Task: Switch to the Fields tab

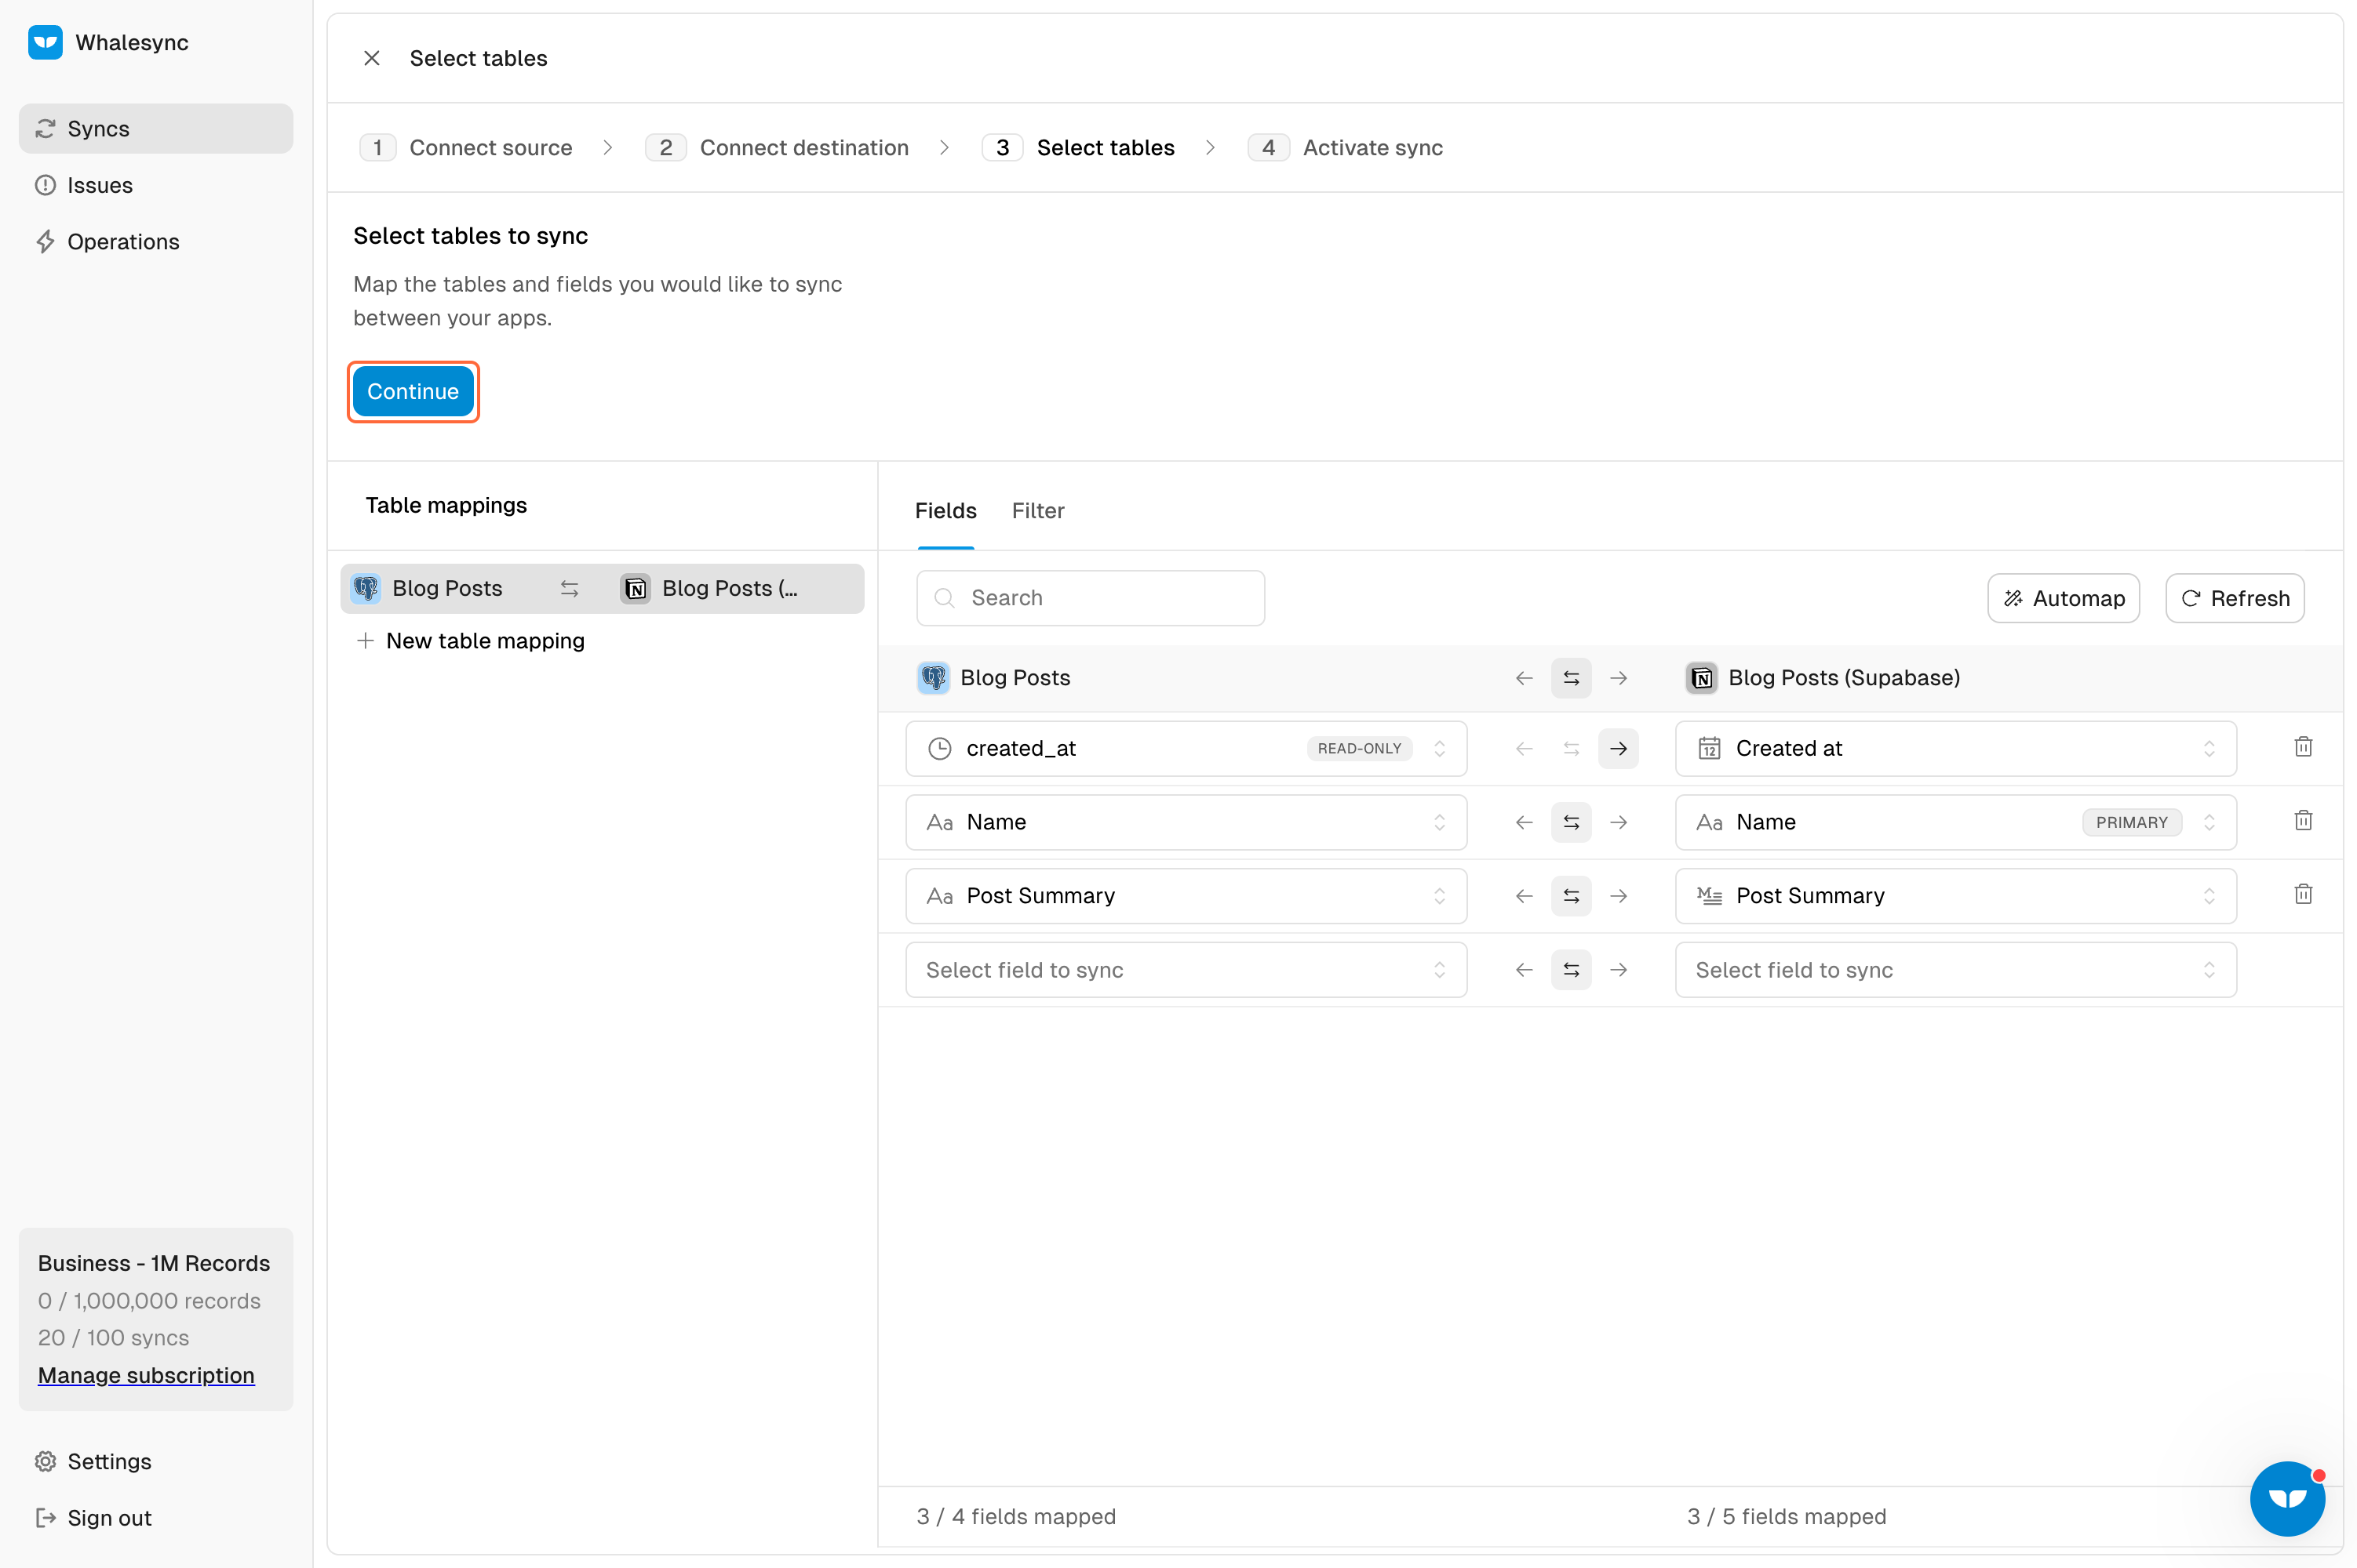Action: pyautogui.click(x=945, y=511)
